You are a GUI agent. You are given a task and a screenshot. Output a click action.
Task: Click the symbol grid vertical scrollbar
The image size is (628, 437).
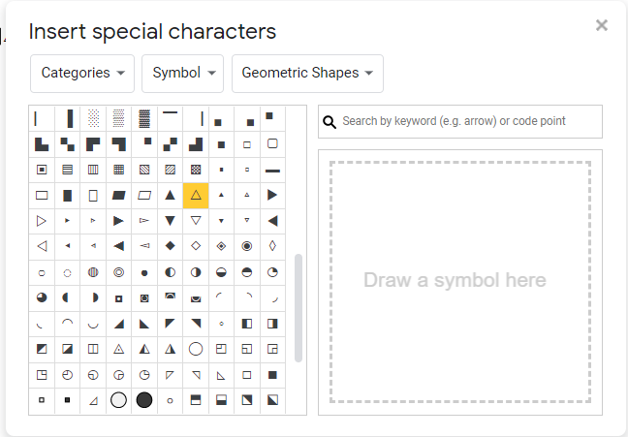(298, 307)
